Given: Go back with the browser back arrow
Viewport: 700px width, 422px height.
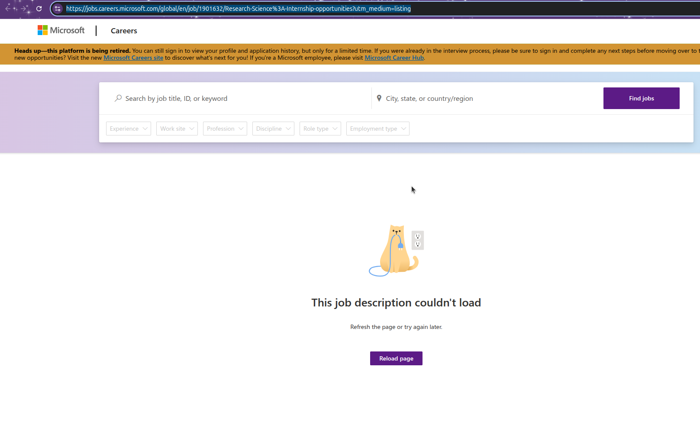Looking at the screenshot, I should point(8,9).
